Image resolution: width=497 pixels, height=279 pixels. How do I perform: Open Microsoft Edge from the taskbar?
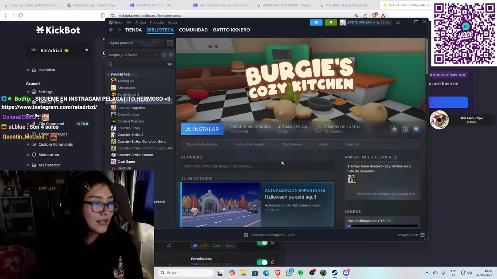click(266, 273)
